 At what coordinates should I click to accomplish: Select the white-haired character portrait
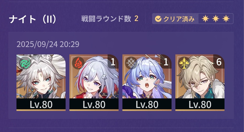coord(41,83)
